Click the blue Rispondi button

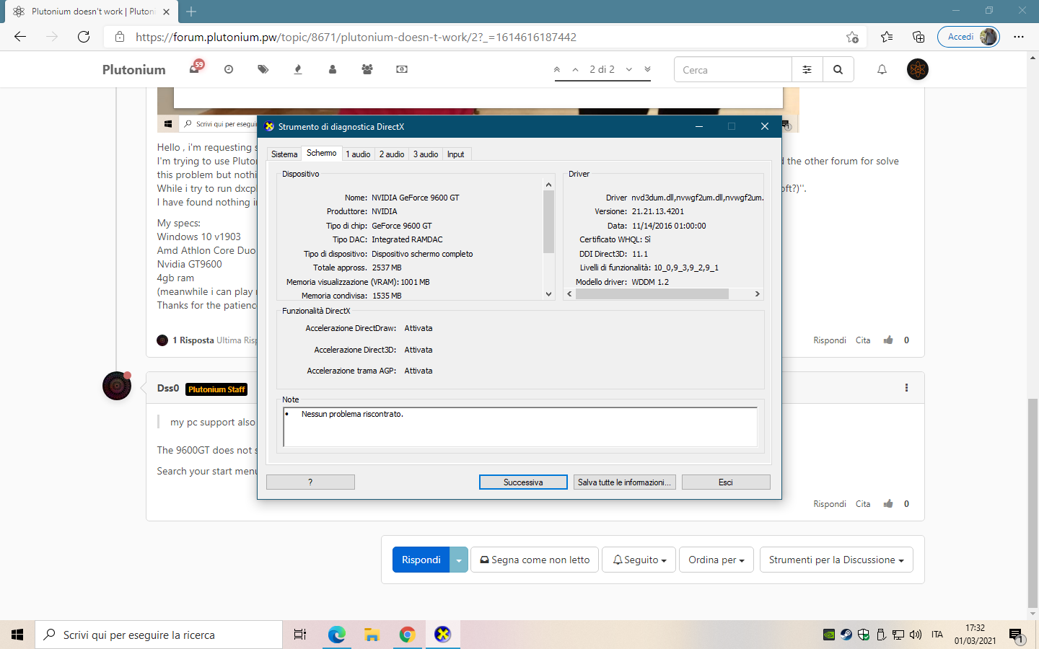click(421, 560)
